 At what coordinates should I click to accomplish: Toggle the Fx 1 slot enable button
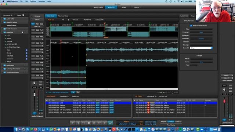point(33,30)
